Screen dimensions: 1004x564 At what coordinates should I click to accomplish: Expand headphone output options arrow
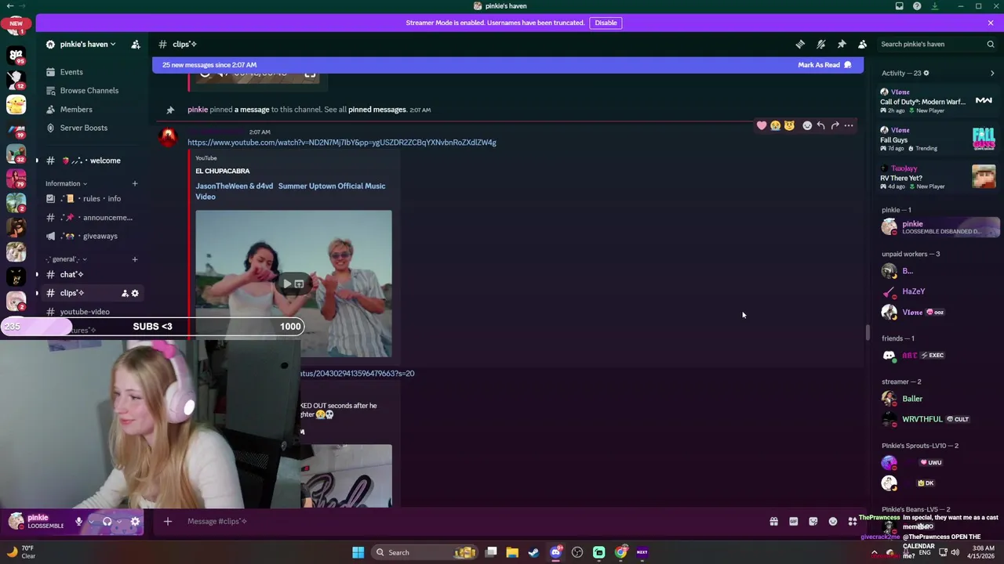click(x=119, y=522)
